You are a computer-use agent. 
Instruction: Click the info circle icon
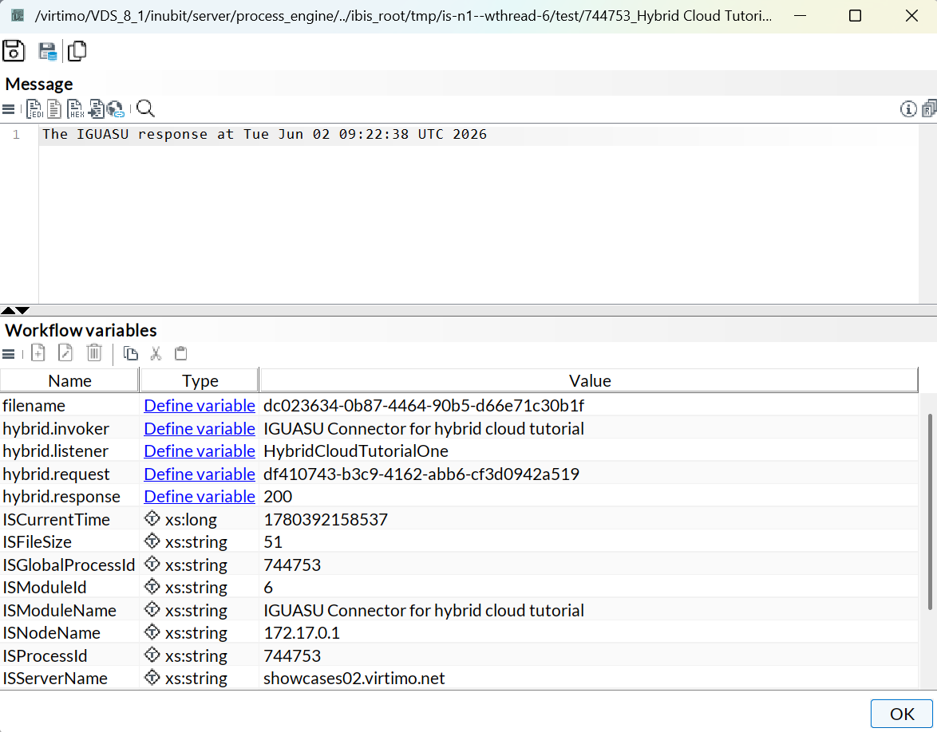pyautogui.click(x=908, y=109)
